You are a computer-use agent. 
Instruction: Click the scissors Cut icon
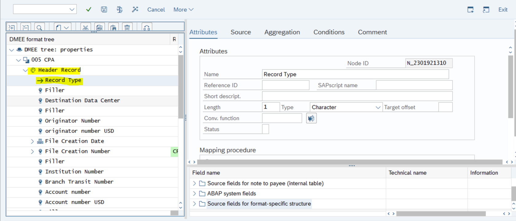pos(85,28)
